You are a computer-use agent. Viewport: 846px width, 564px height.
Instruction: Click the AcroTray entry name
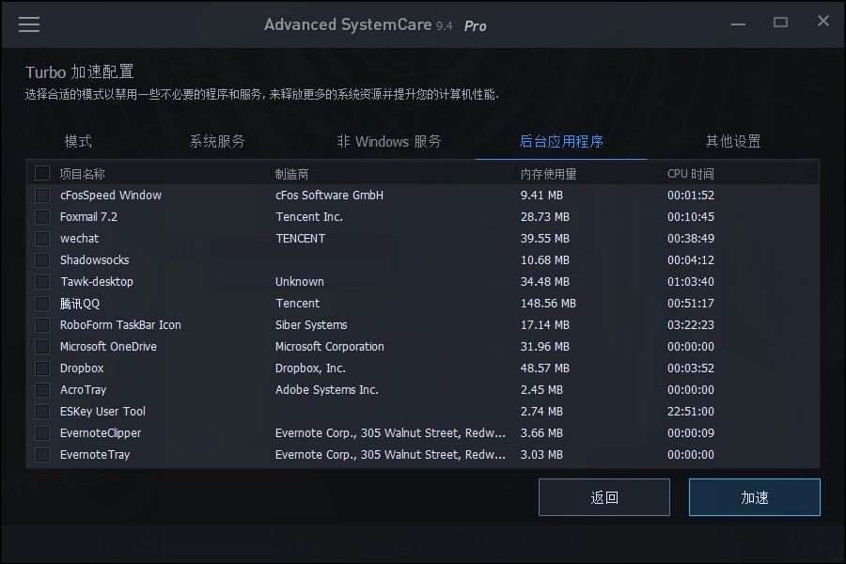coord(83,390)
